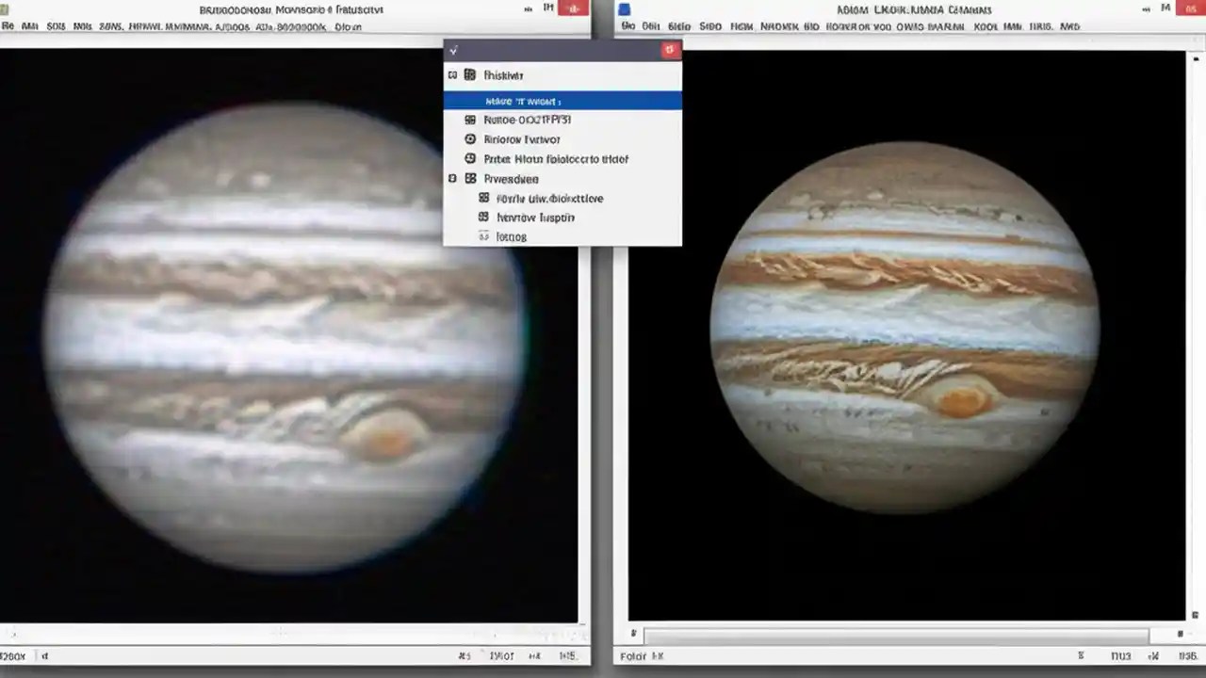Select the Point Function icon in the list
This screenshot has width=1206, height=678.
pos(469,158)
